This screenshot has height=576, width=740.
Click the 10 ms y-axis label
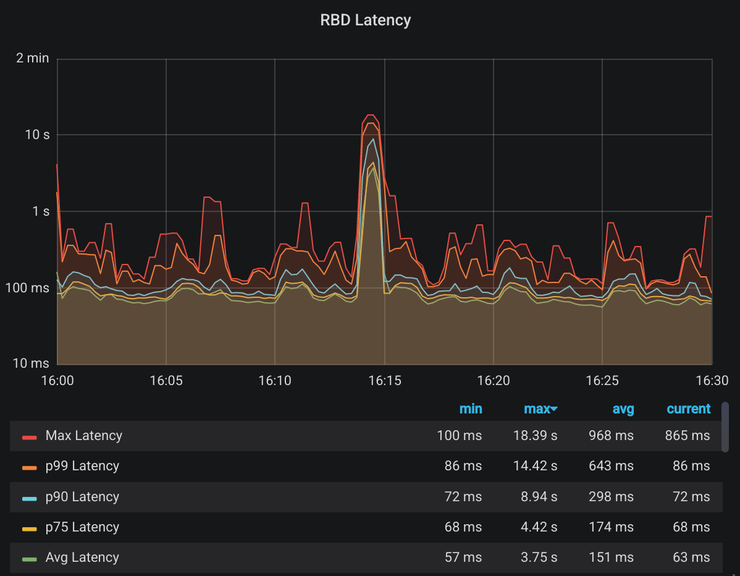click(x=31, y=363)
